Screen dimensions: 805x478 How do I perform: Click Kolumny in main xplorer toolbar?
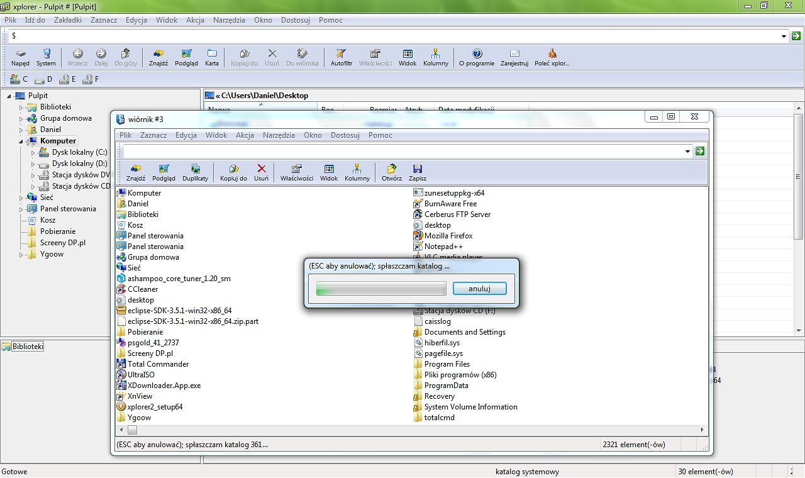[436, 58]
